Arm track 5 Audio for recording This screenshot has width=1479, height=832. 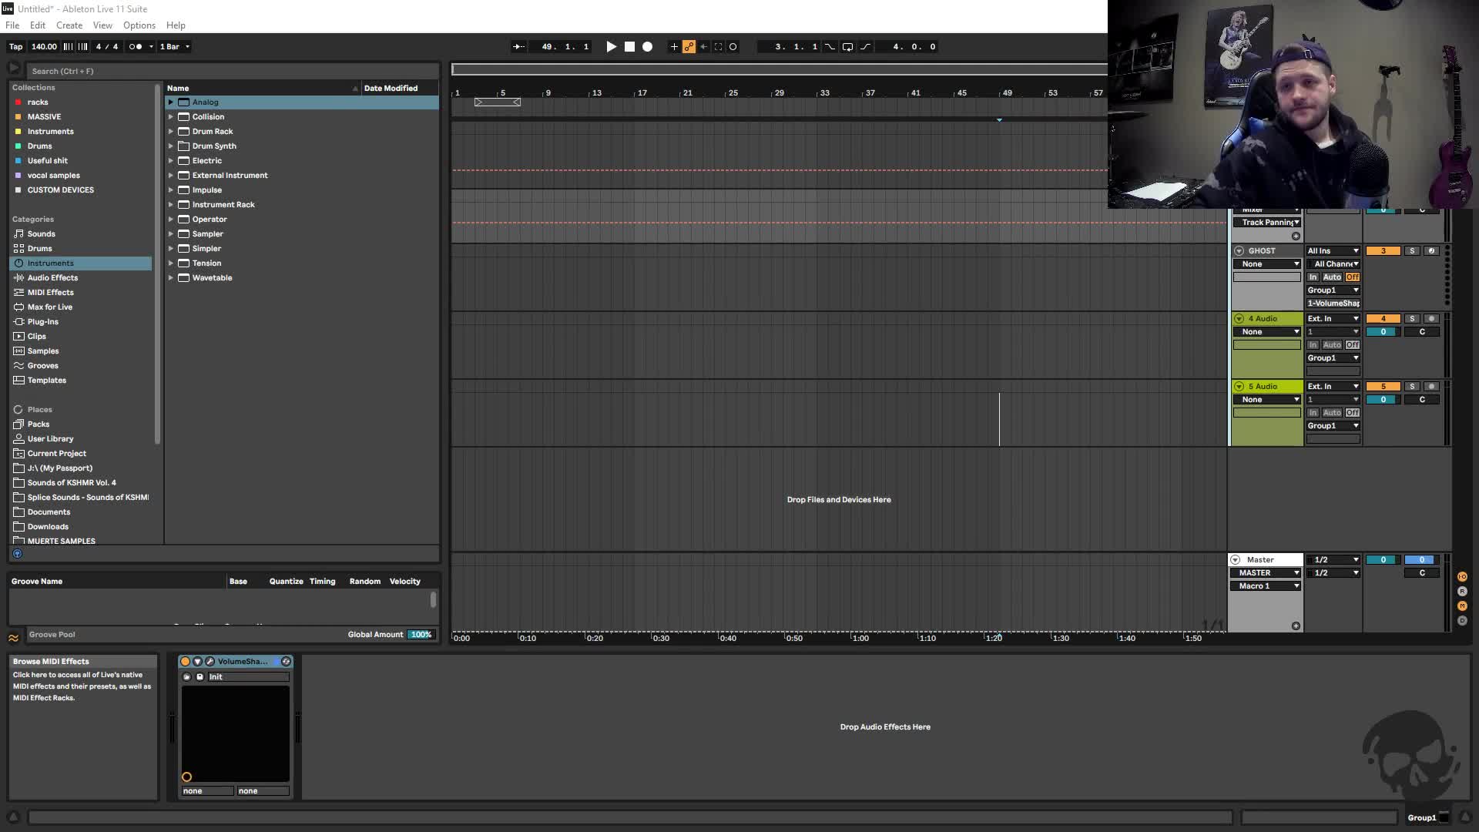click(x=1431, y=386)
